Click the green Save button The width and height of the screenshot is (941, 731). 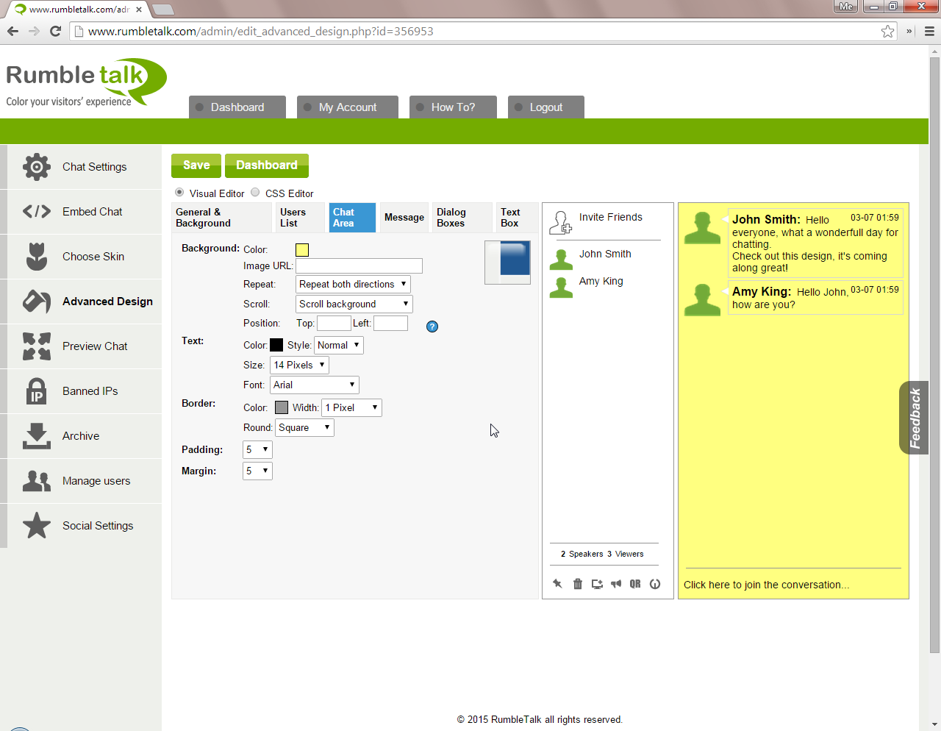196,165
